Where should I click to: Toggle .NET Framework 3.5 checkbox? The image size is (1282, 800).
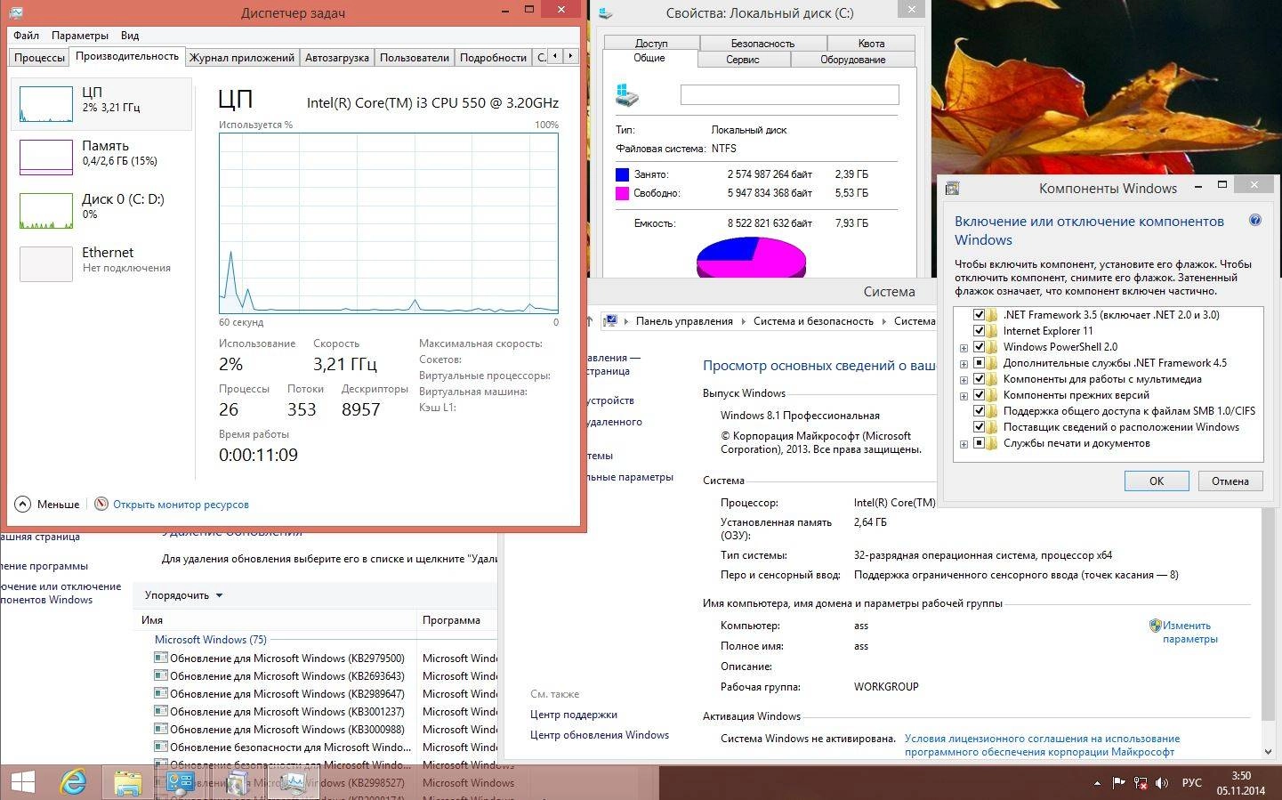(979, 315)
